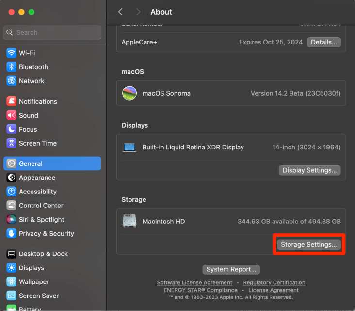355x311 pixels.
Task: Select Screen Time hourglass icon
Action: 11,143
